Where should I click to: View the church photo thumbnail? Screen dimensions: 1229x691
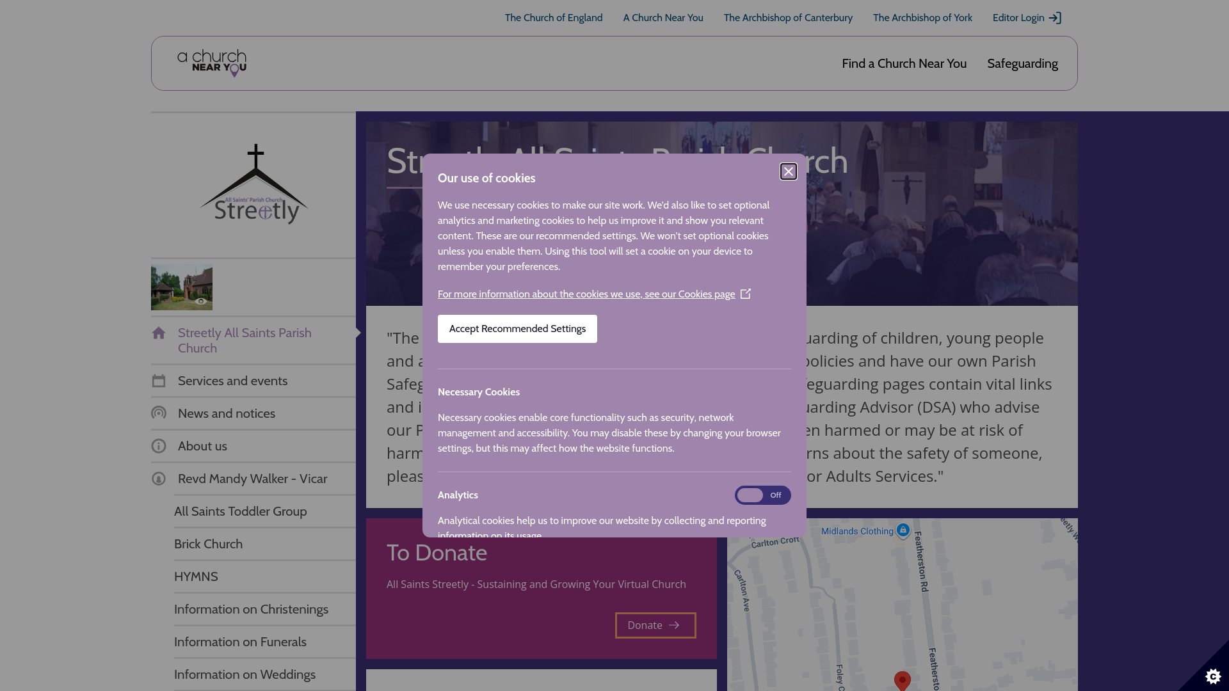click(182, 288)
